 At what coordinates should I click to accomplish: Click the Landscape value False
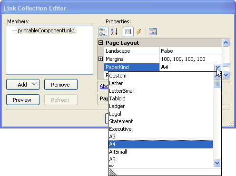[x=191, y=51]
